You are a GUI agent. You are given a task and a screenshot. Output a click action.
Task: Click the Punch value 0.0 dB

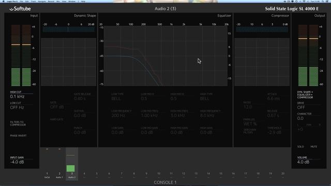pyautogui.click(x=80, y=132)
